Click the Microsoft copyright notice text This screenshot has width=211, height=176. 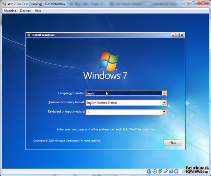[x=67, y=141]
